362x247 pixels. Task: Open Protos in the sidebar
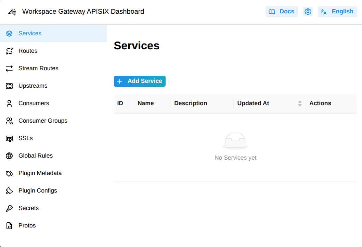(53, 225)
